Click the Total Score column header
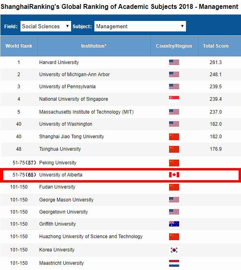The width and height of the screenshot is (241, 270). (216, 46)
